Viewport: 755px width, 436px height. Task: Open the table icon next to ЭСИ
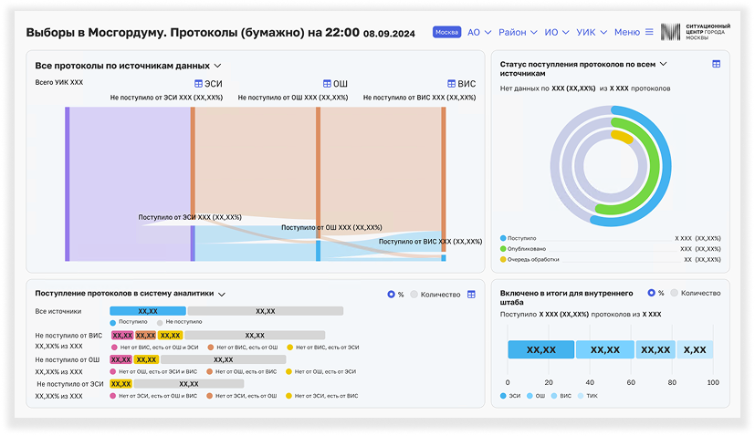[x=198, y=84]
